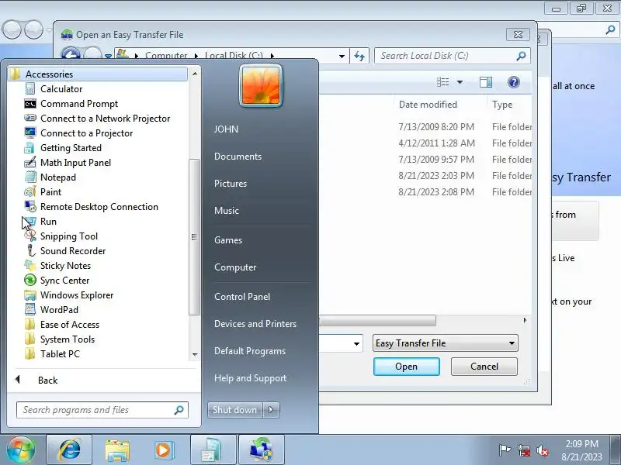Viewport: 621px width, 465px height.
Task: Open Windows Explorer taskbar icon
Action: pos(117,450)
